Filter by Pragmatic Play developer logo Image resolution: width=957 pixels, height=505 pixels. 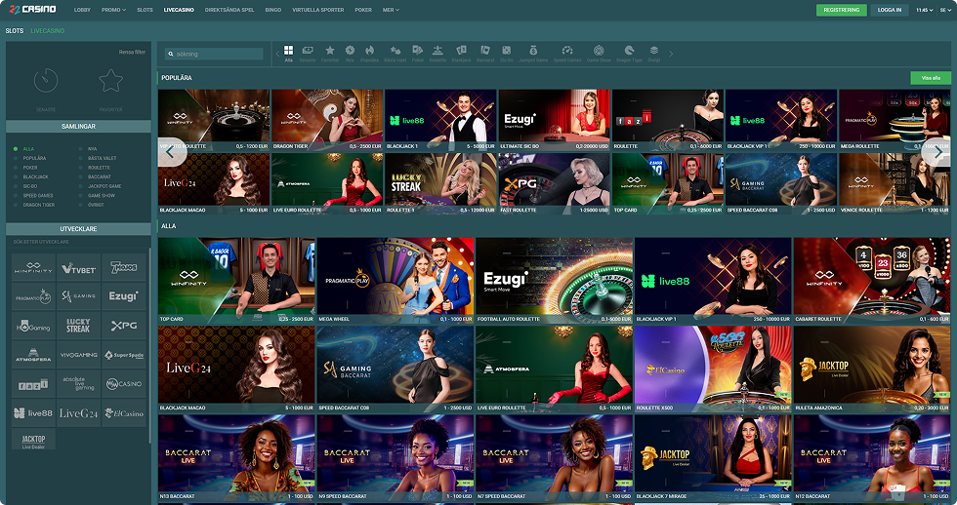coord(33,296)
